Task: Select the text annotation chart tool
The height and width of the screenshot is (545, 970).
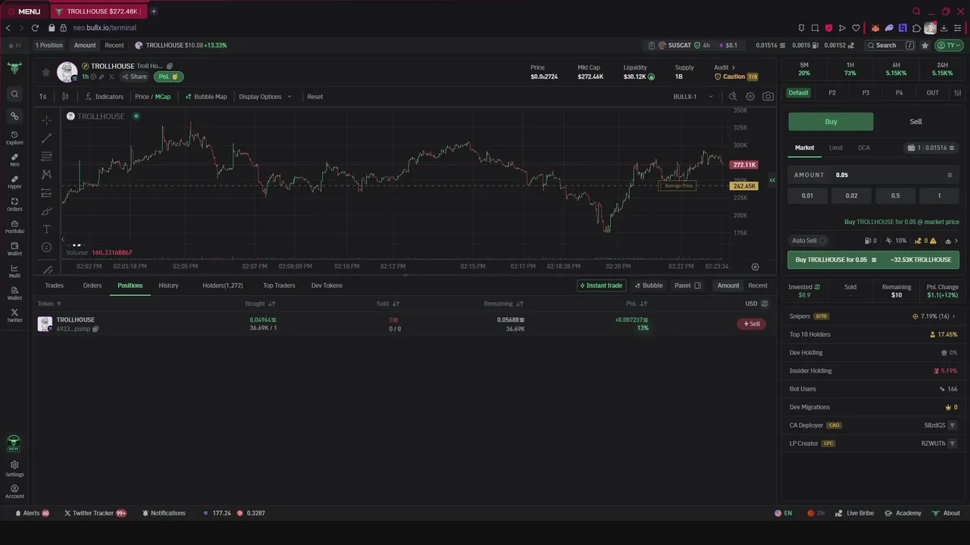Action: click(46, 229)
